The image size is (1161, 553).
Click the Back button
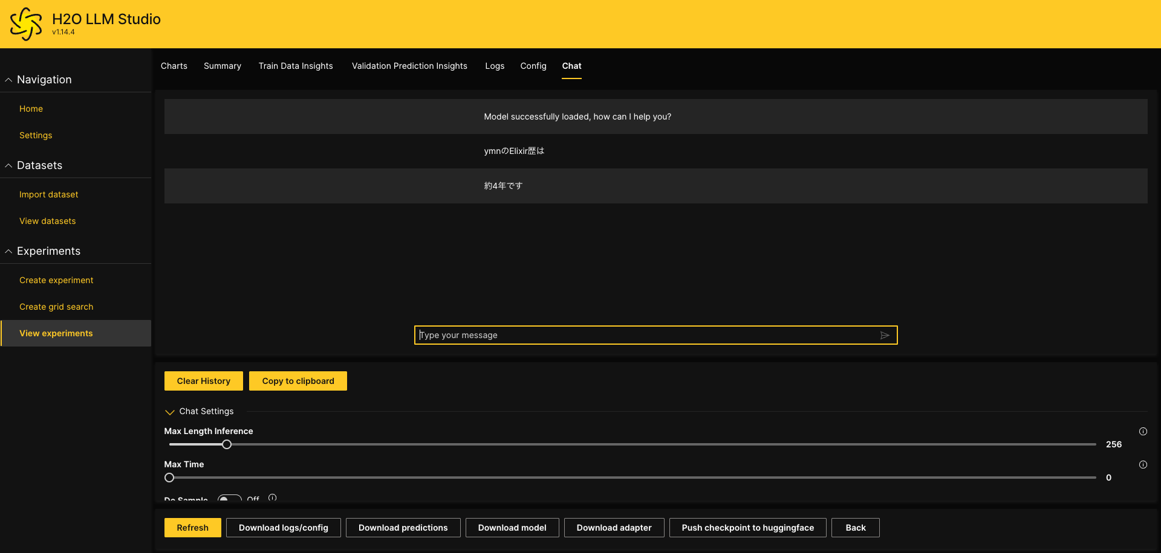pos(856,528)
